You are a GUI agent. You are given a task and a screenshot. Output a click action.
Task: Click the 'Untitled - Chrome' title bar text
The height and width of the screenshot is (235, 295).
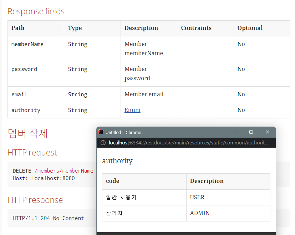(123, 132)
